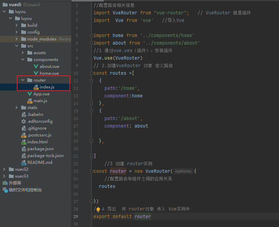Image resolution: width=279 pixels, height=227 pixels.
Task: Click the index.html HTML file icon
Action: point(24,142)
